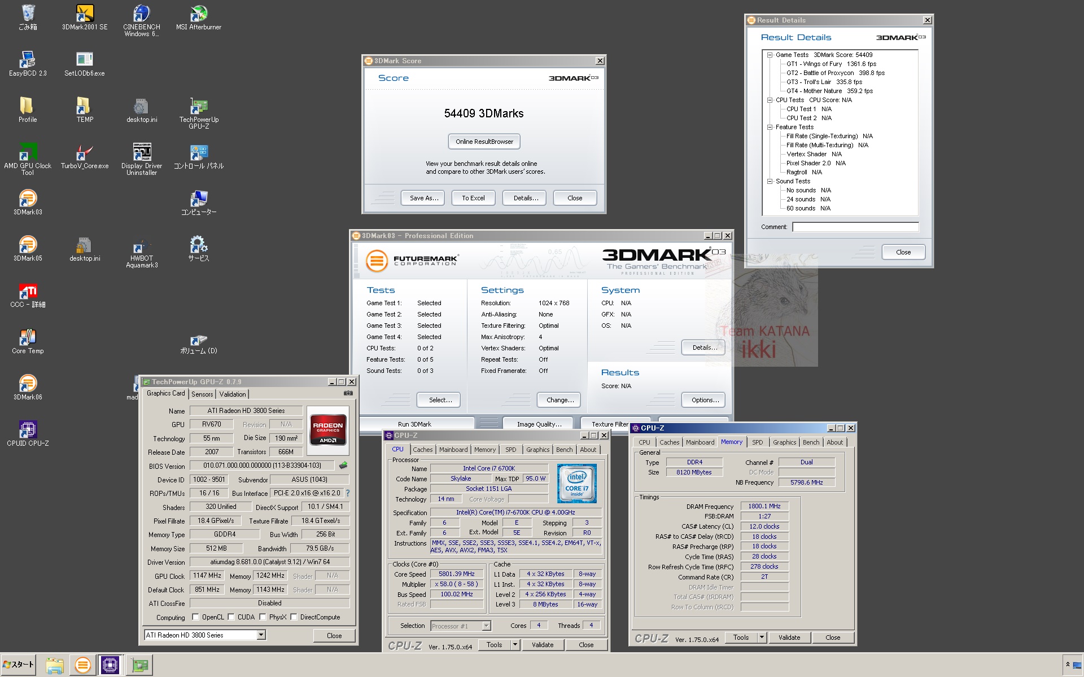This screenshot has width=1084, height=677.
Task: Select SetLODb6.exe desktop icon
Action: pyautogui.click(x=85, y=63)
